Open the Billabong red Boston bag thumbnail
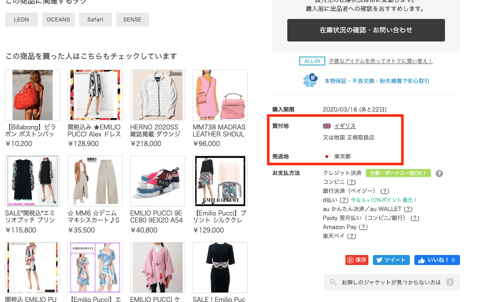Image resolution: width=480 pixels, height=302 pixels. [33, 95]
